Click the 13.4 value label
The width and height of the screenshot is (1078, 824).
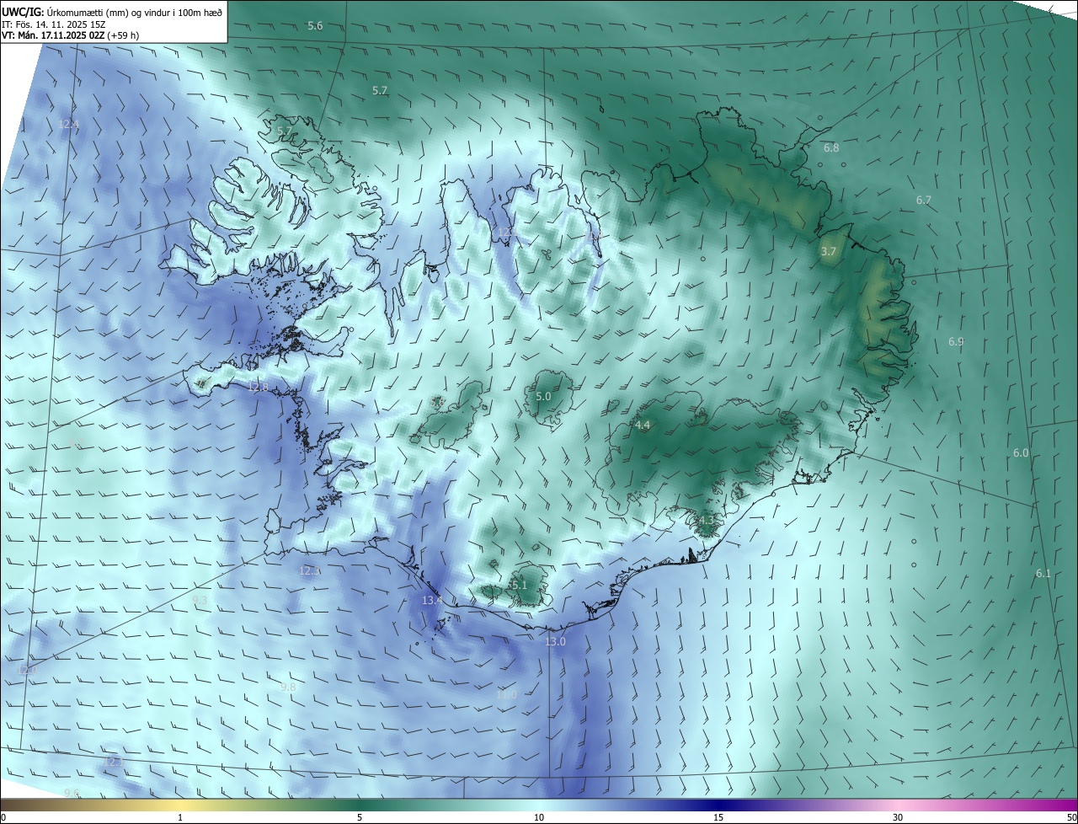click(x=432, y=600)
